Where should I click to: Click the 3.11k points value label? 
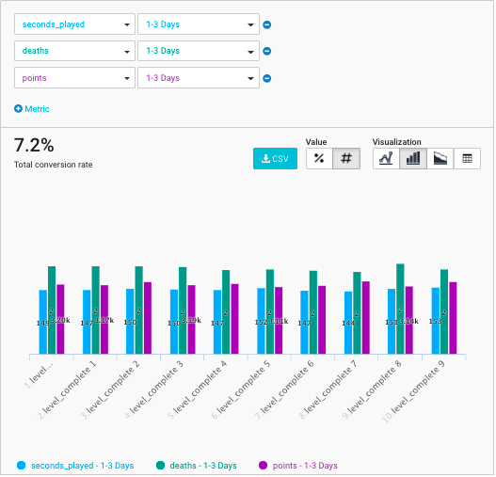tap(280, 323)
